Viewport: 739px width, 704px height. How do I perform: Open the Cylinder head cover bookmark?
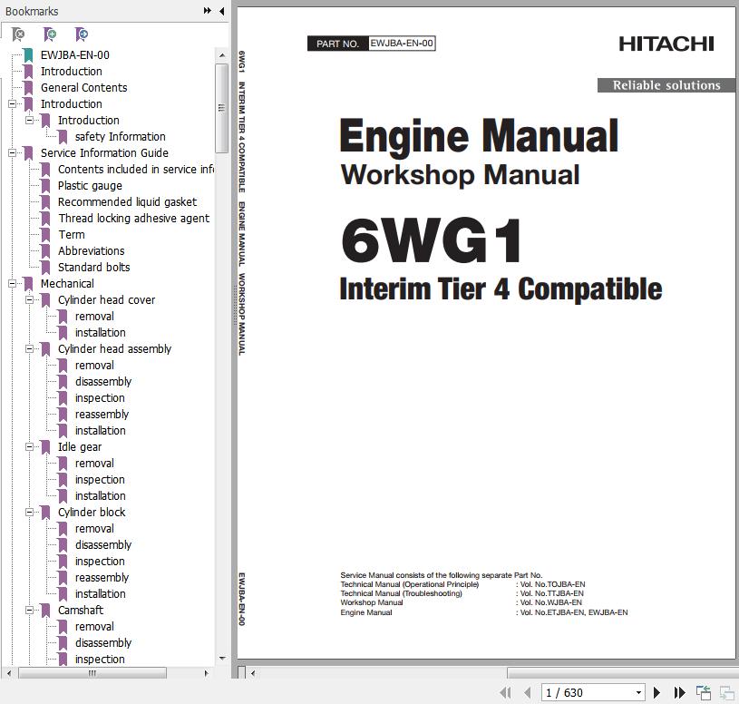coord(106,300)
